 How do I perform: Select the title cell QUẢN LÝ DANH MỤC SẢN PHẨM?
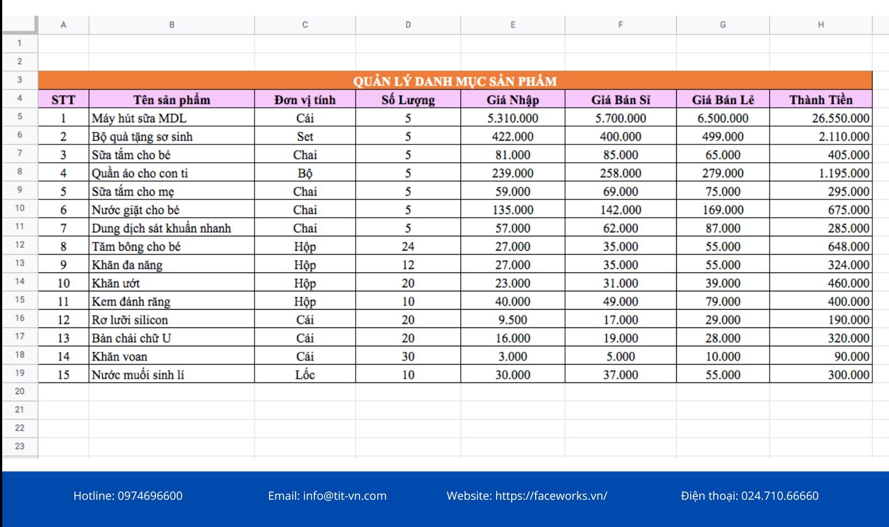coord(455,81)
